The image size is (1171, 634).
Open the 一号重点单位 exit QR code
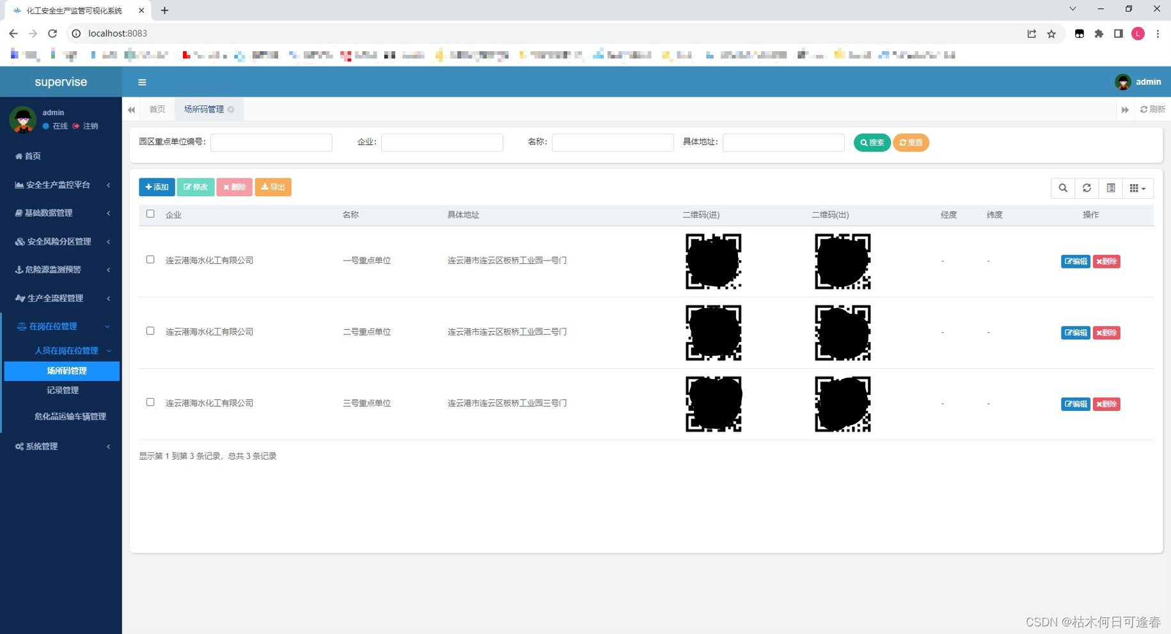(x=842, y=261)
